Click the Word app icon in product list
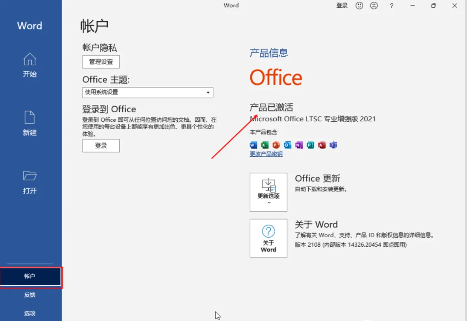Screen dimensions: 467x321 coord(253,145)
